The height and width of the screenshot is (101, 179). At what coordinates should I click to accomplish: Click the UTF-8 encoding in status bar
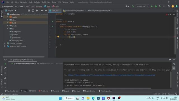[x=164, y=94]
